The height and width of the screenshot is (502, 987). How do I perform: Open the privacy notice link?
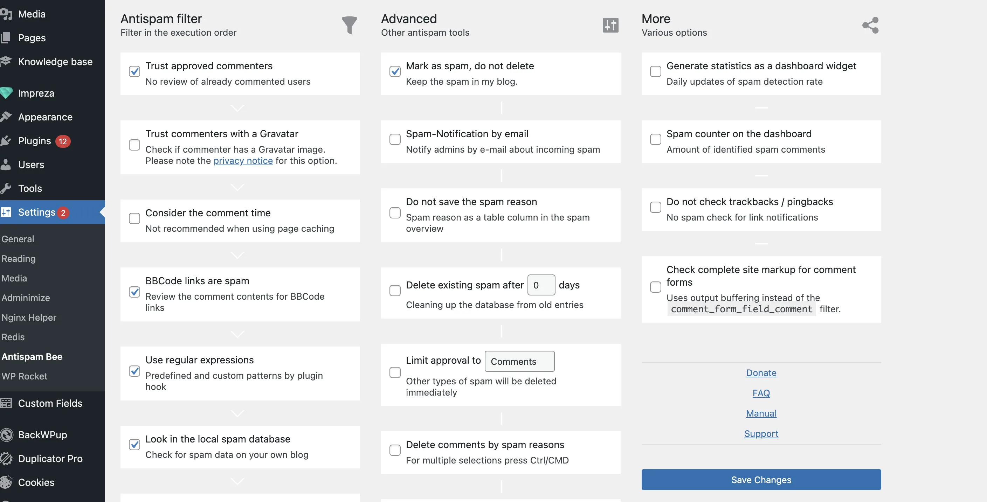243,161
